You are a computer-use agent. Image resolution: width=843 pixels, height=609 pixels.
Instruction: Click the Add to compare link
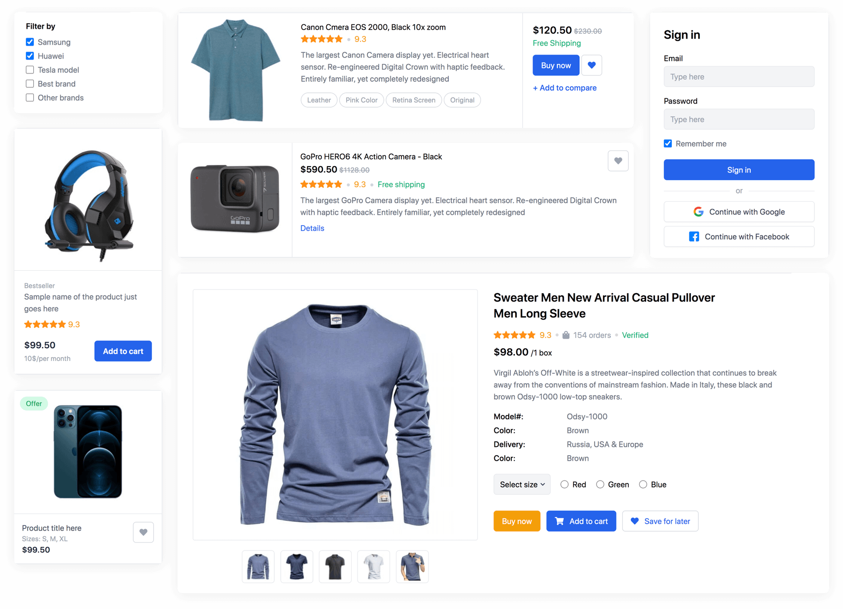pyautogui.click(x=565, y=88)
